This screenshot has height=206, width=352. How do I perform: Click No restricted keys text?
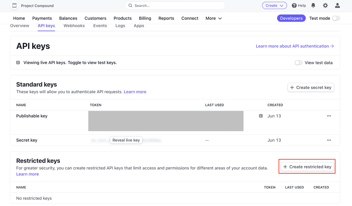pos(34,199)
